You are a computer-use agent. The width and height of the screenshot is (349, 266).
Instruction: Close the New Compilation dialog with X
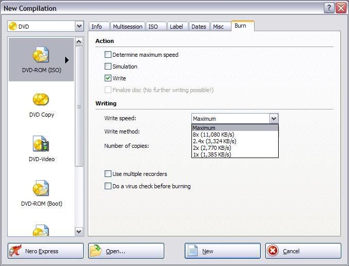click(x=341, y=8)
